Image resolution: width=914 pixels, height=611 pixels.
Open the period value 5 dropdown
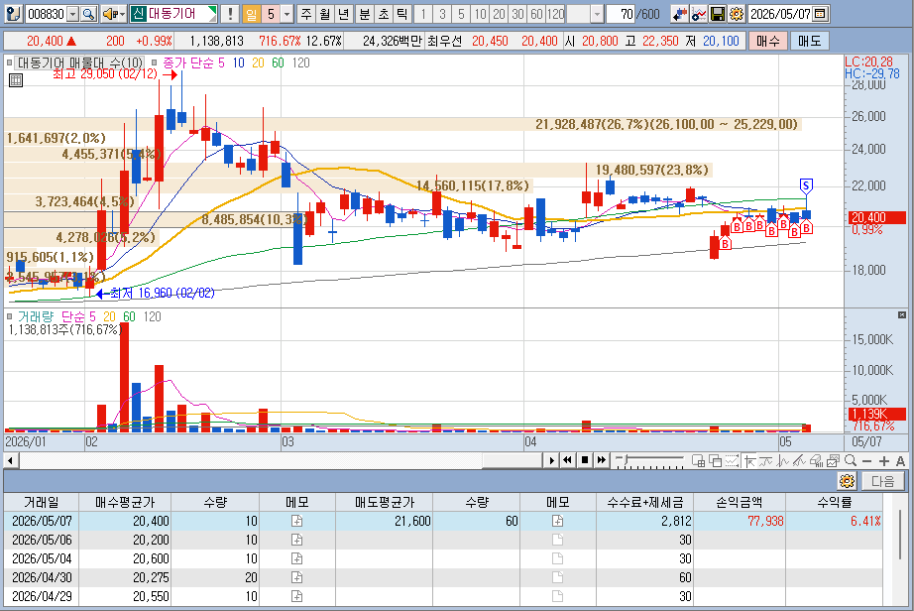click(286, 14)
